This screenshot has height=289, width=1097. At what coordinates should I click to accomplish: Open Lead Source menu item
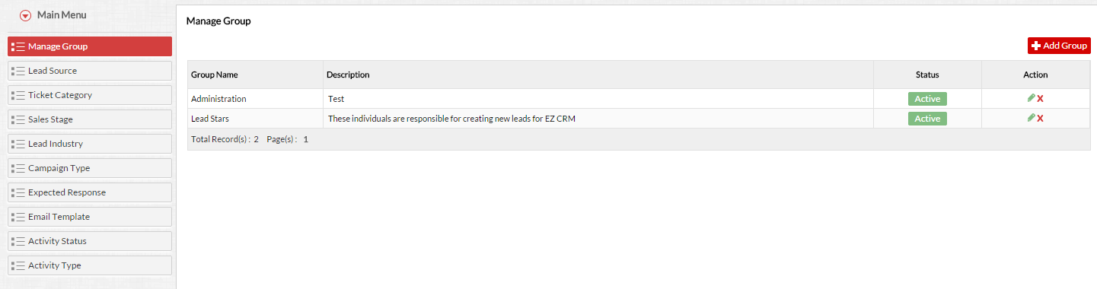click(90, 71)
